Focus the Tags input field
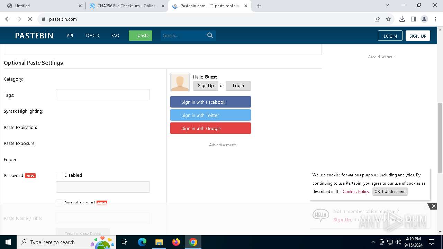443x249 pixels. (103, 95)
